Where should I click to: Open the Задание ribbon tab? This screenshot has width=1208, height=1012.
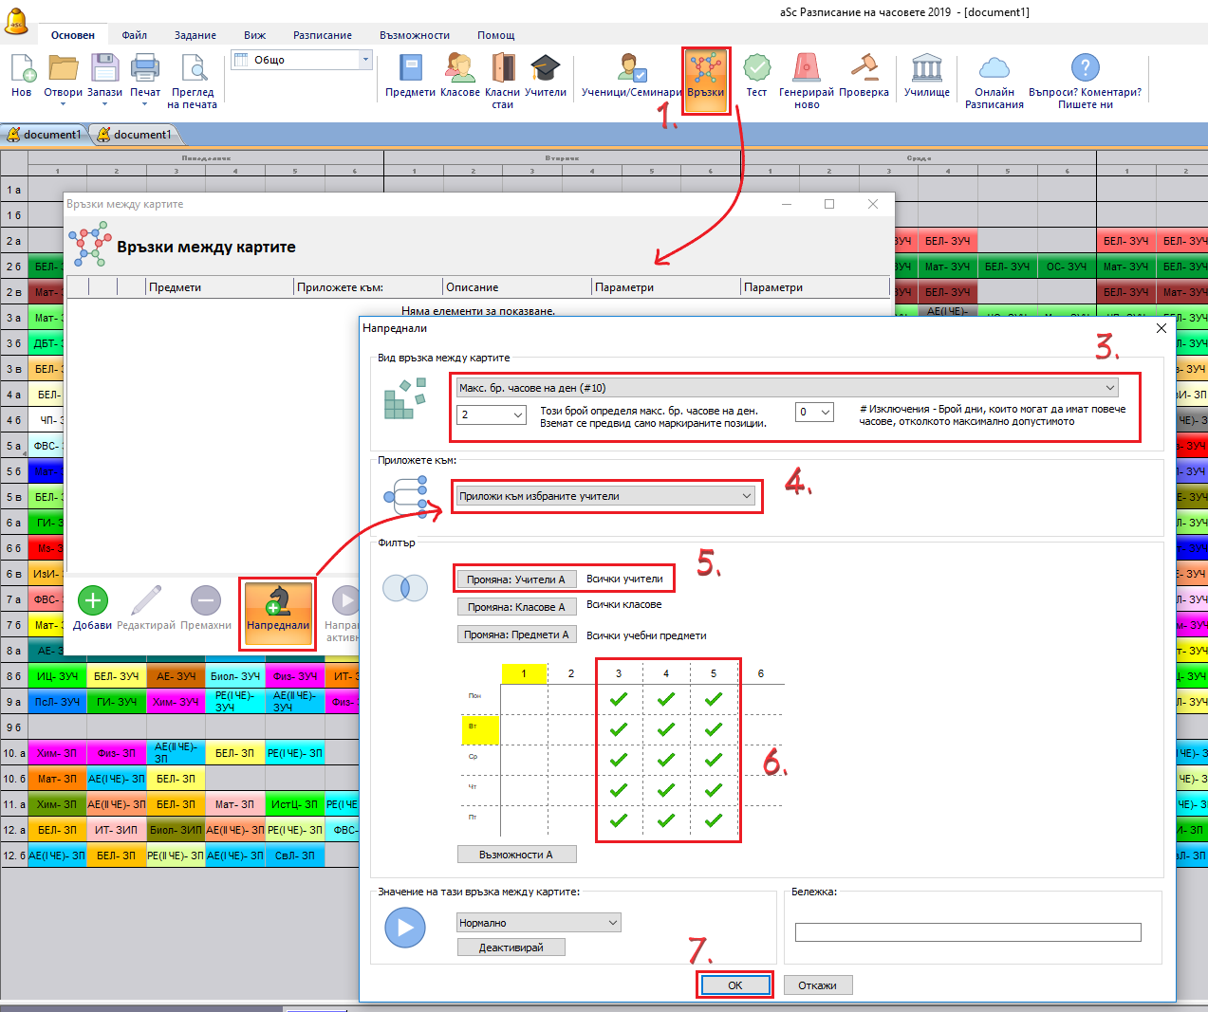click(195, 35)
